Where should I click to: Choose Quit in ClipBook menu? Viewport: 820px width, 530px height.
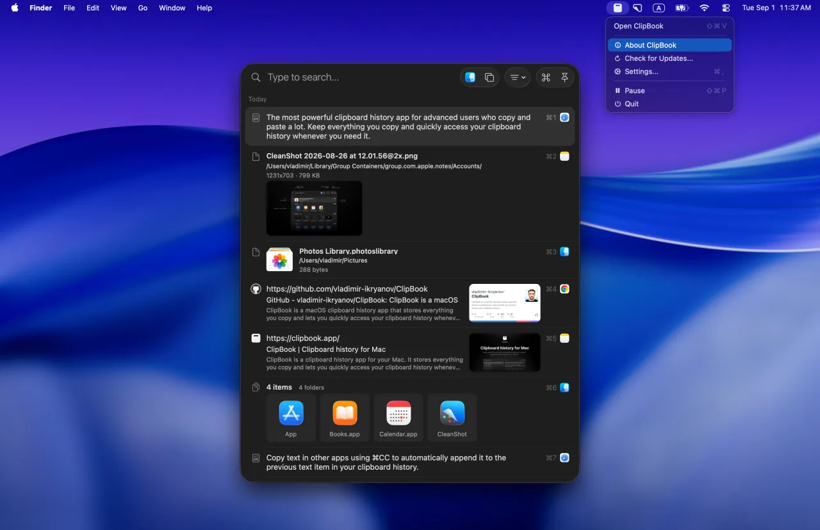click(x=669, y=104)
